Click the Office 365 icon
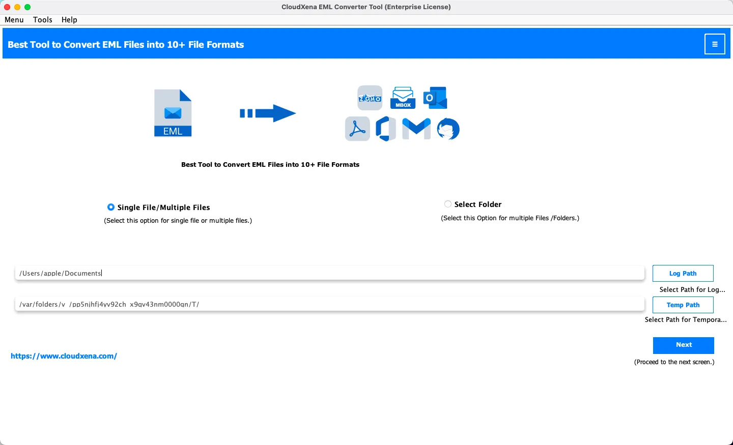The height and width of the screenshot is (445, 733). (x=386, y=129)
